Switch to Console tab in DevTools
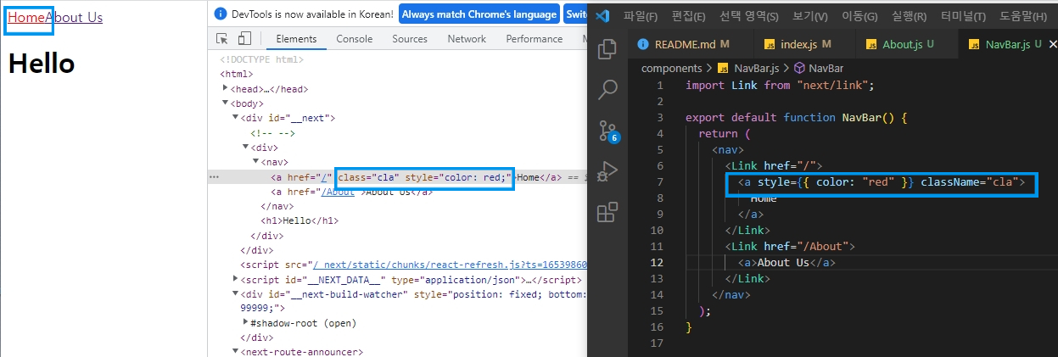 point(355,39)
